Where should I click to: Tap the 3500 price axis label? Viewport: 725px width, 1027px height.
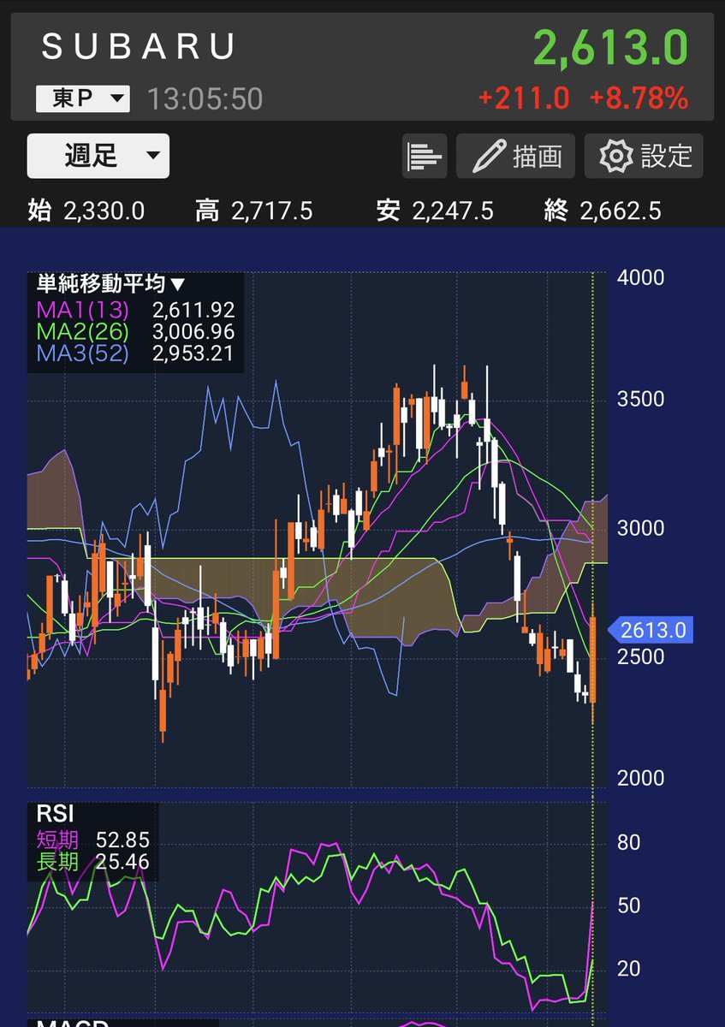pyautogui.click(x=640, y=400)
